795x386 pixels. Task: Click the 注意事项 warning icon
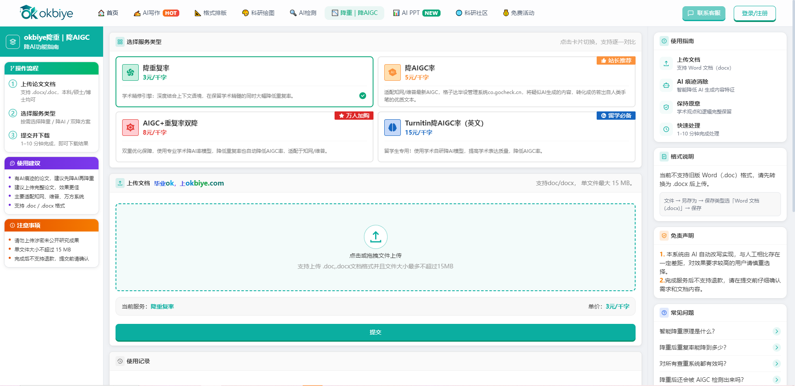coord(12,225)
